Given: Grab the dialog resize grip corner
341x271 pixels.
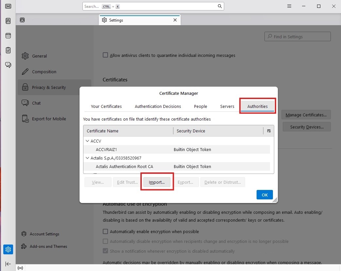Looking at the screenshot, I should (x=275, y=200).
